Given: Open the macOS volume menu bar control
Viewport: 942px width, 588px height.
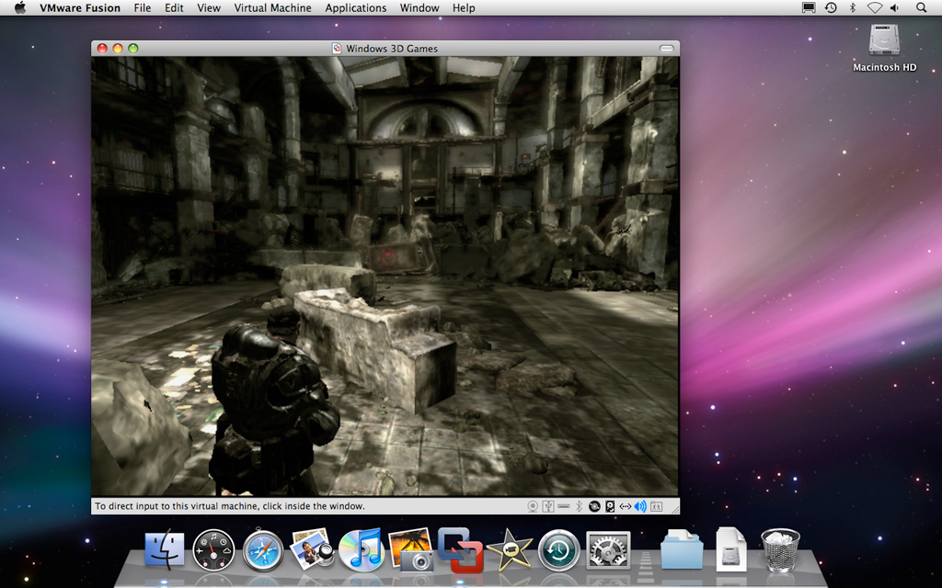Looking at the screenshot, I should click(894, 8).
